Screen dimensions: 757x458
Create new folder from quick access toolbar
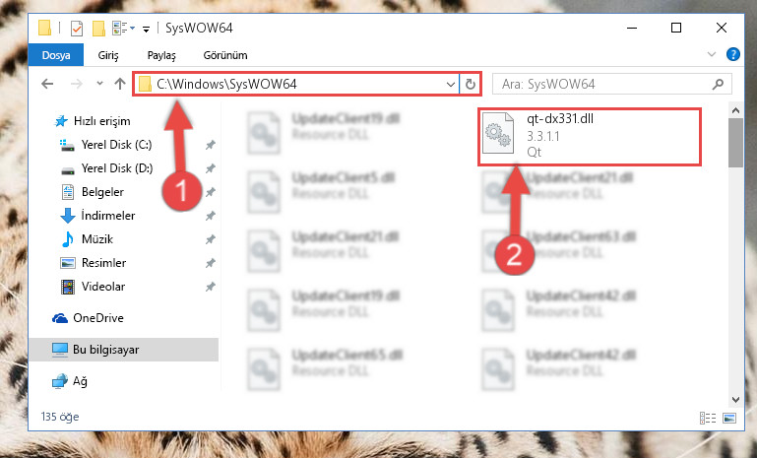point(98,29)
